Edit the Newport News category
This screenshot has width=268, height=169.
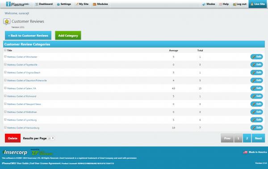click(256, 104)
